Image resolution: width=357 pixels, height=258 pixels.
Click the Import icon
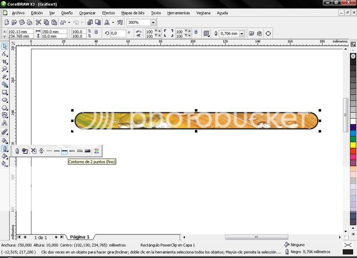coord(90,22)
